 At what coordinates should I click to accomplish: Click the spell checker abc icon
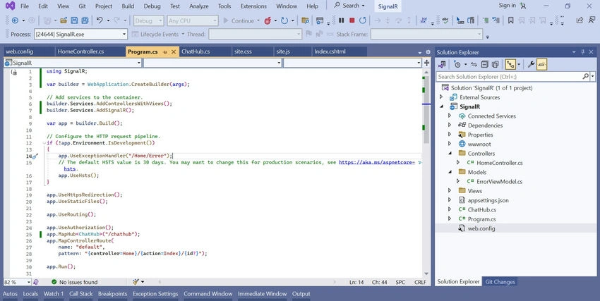(445, 20)
